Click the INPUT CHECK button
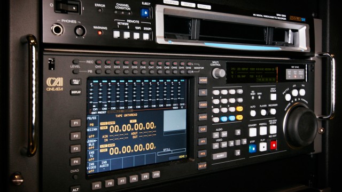This screenshot has width=342, height=192. (x=273, y=97)
